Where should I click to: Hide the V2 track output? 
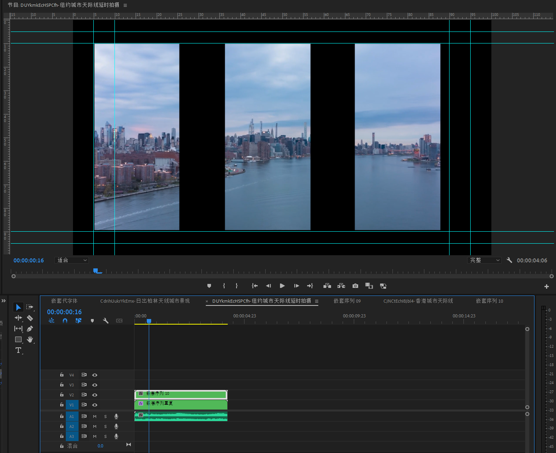point(95,395)
